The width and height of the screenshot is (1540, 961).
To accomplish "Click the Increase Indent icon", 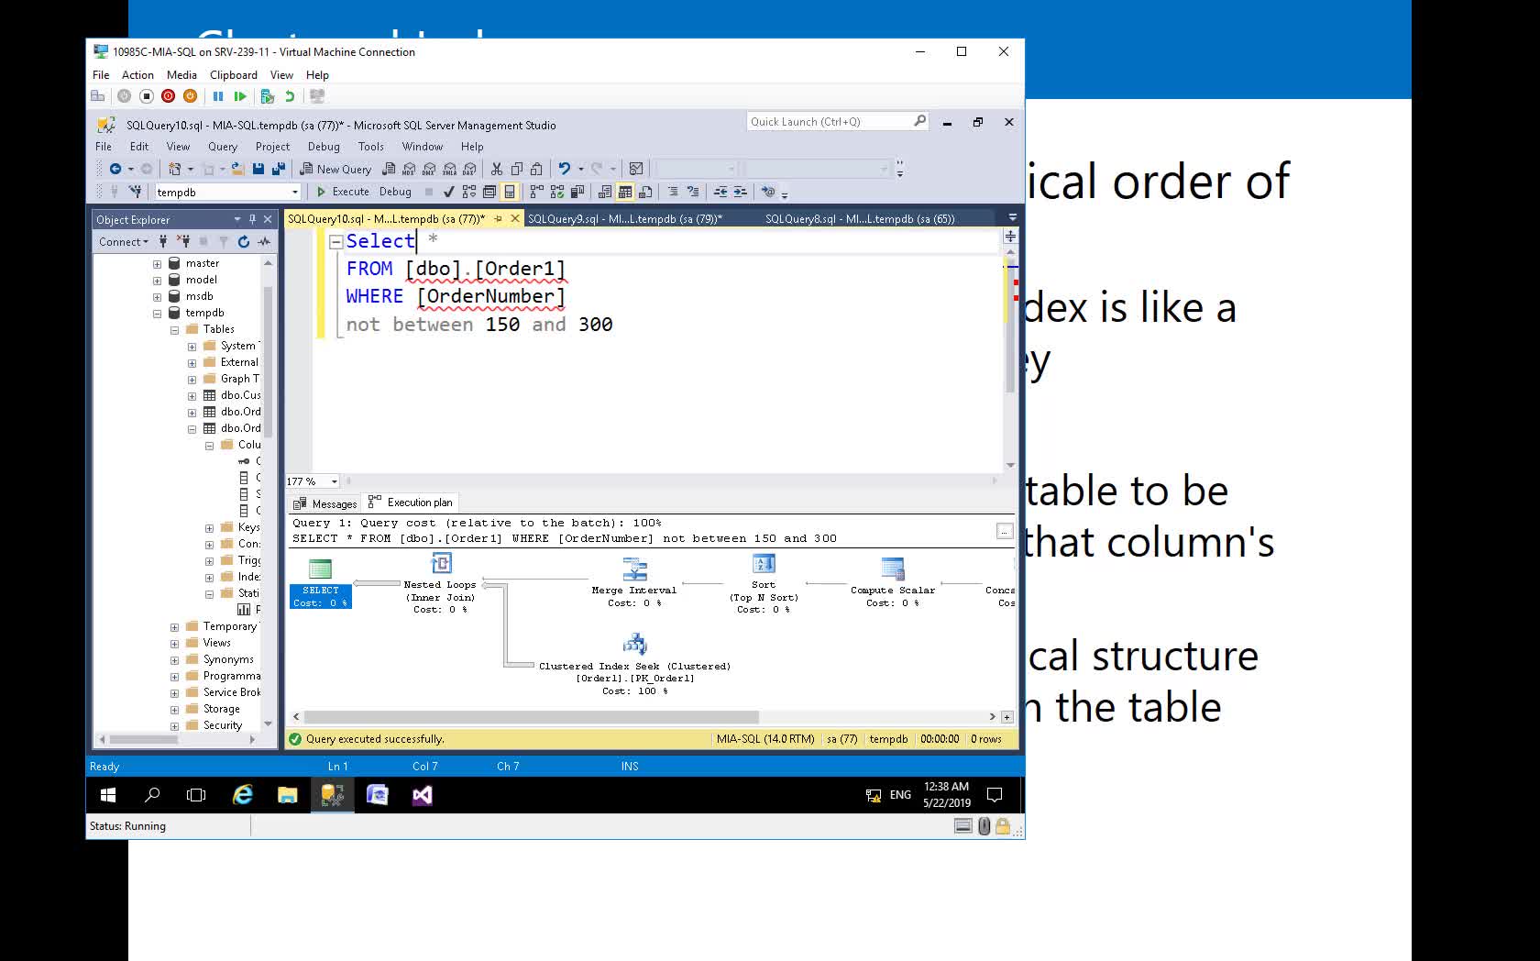I will pyautogui.click(x=741, y=192).
